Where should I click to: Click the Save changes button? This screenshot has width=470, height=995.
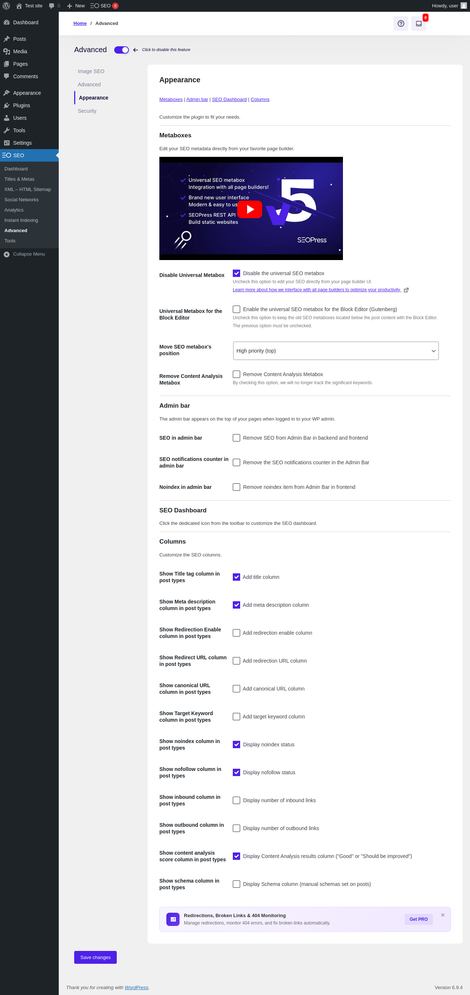[95, 958]
